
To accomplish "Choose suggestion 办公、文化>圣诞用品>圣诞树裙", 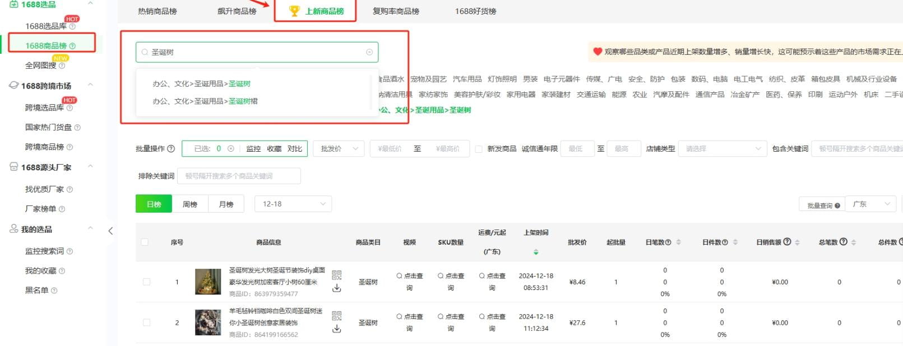I will [205, 101].
